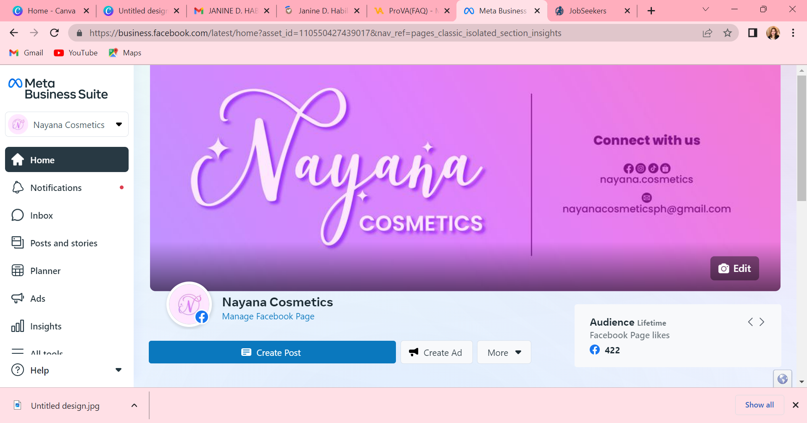The width and height of the screenshot is (807, 423).
Task: Go forward using the browser forward arrow
Action: [34, 33]
